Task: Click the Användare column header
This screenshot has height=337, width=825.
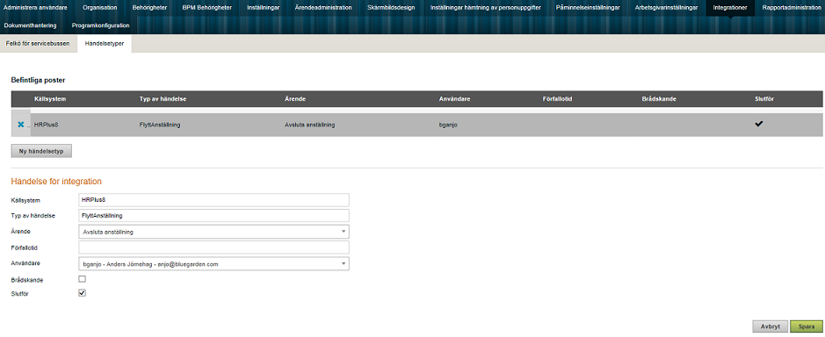Action: pos(454,99)
